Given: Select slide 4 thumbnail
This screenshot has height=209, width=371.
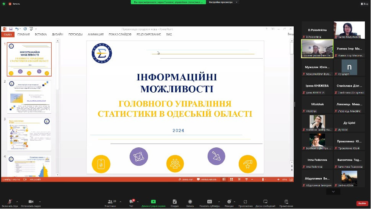Looking at the screenshot, I should tap(29, 166).
